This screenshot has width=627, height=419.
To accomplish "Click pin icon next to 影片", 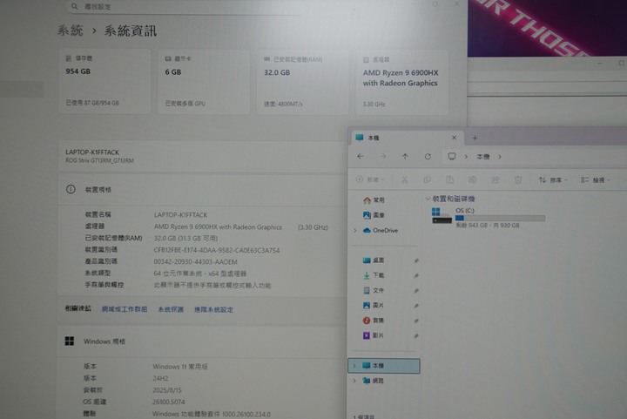I will (416, 336).
